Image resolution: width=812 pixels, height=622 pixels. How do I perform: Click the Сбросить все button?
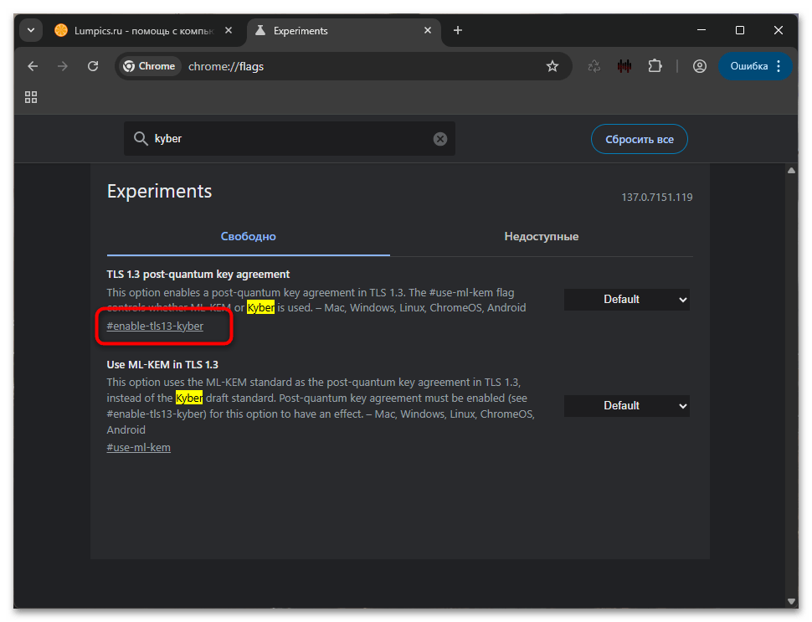pos(640,139)
